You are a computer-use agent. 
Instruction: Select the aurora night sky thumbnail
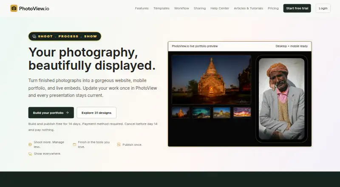click(201, 112)
